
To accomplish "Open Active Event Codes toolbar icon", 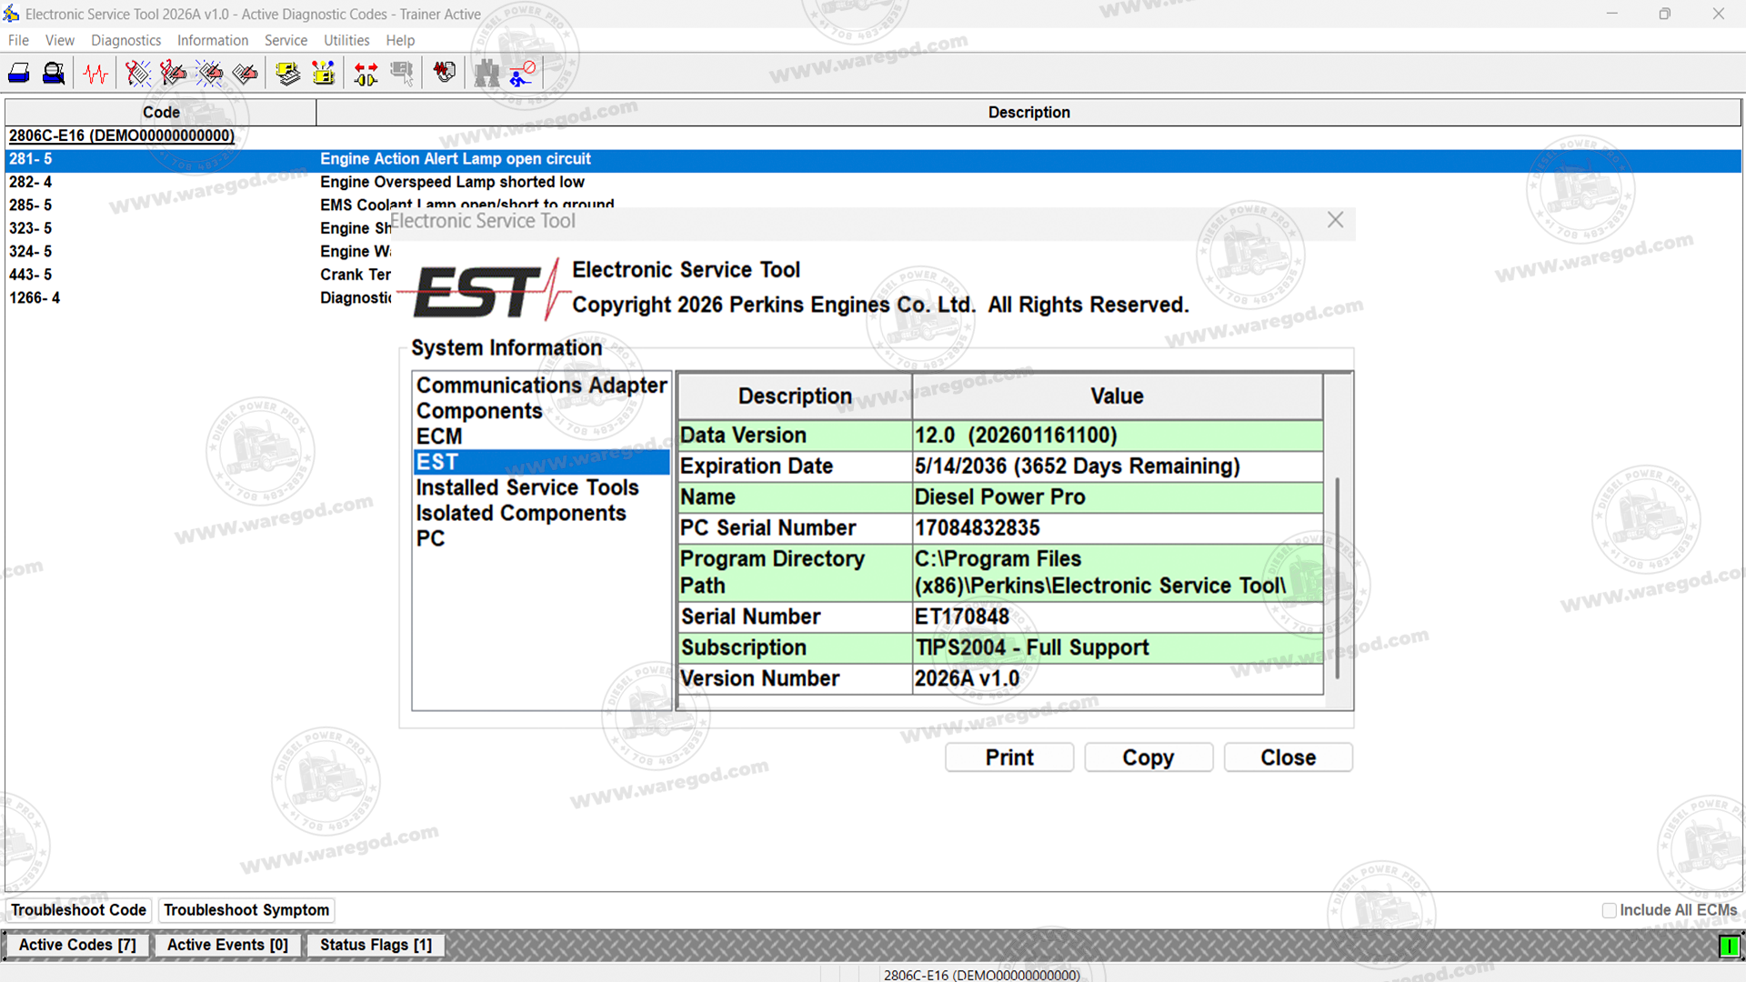I will (x=209, y=73).
